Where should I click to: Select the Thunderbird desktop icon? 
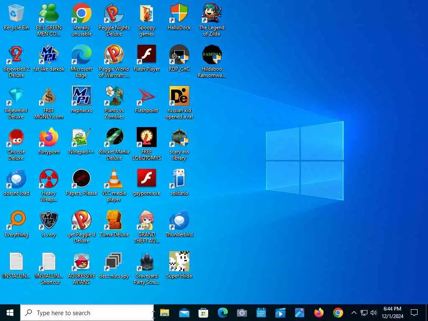tap(179, 220)
